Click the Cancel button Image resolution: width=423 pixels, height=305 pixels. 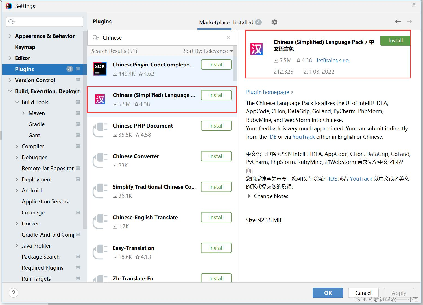(x=363, y=293)
